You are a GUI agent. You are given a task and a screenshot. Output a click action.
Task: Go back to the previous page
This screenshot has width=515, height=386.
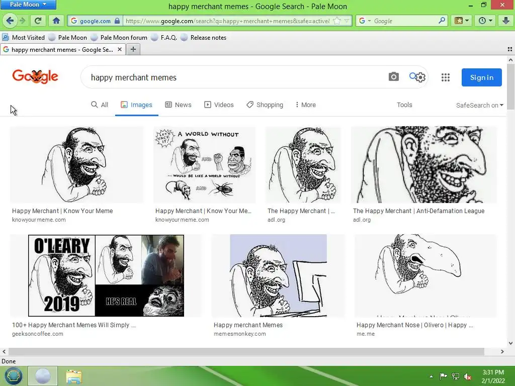pos(10,21)
